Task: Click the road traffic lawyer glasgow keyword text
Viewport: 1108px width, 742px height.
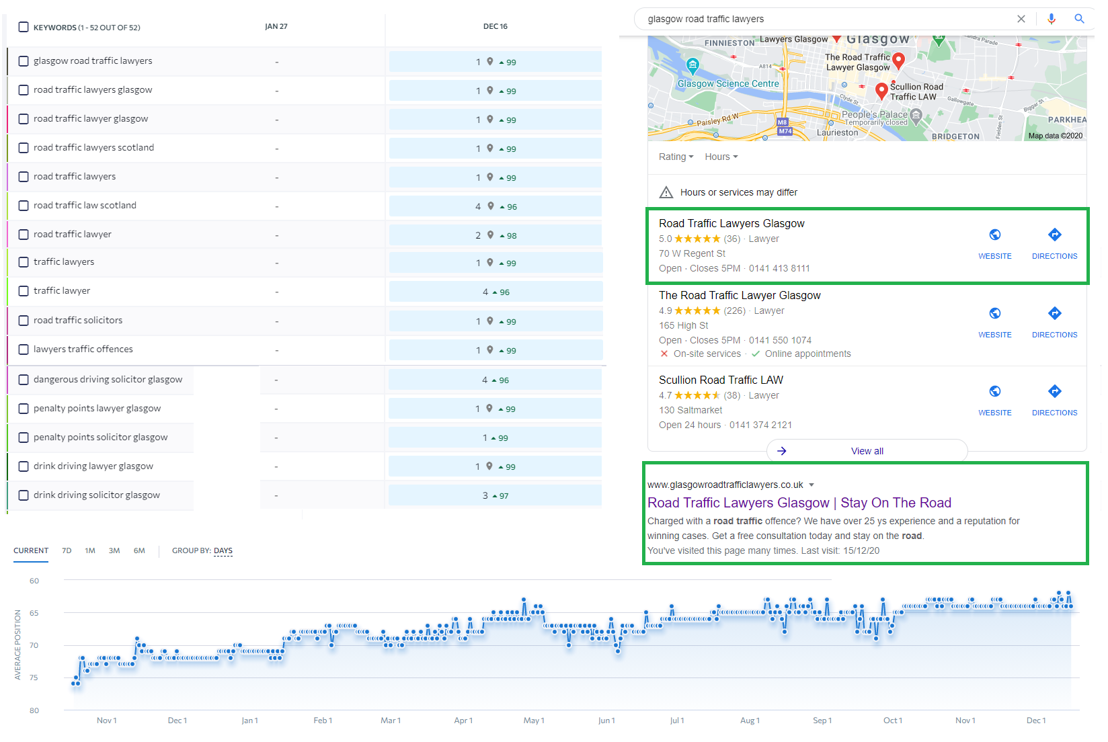Action: point(91,119)
